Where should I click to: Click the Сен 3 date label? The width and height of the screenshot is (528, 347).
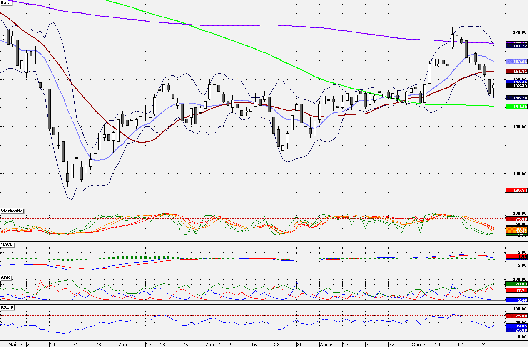coord(418,345)
